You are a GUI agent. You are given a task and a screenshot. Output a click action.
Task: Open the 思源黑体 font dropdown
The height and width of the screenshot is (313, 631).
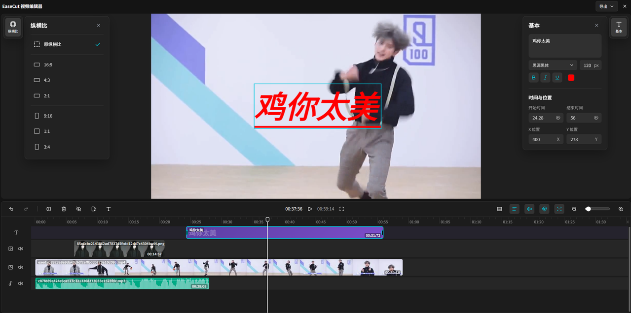click(553, 65)
